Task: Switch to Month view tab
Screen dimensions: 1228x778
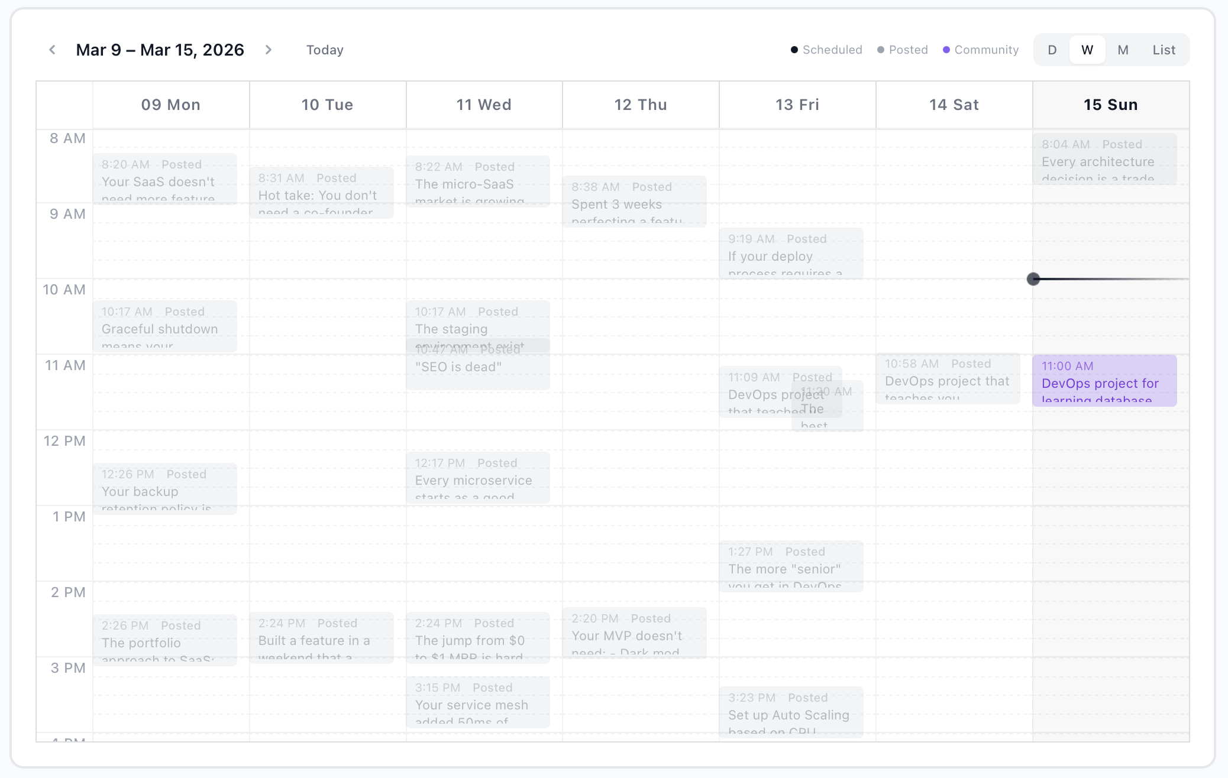Action: pos(1123,50)
